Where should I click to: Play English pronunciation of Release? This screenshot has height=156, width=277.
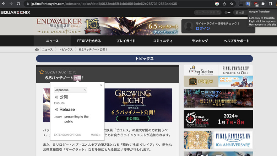(x=56, y=110)
